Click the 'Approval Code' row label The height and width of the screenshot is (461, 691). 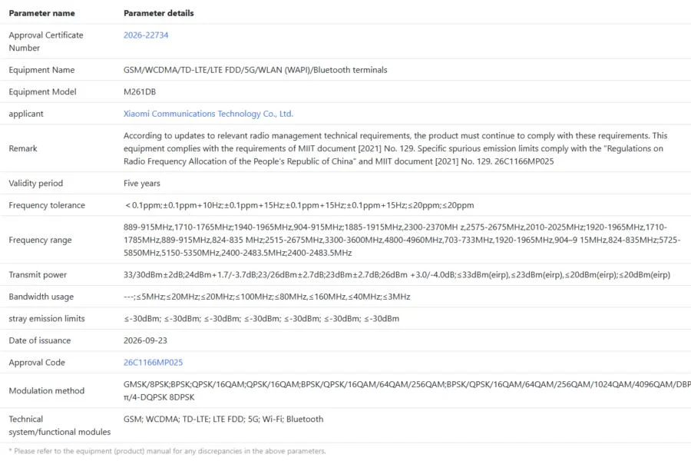coord(37,363)
